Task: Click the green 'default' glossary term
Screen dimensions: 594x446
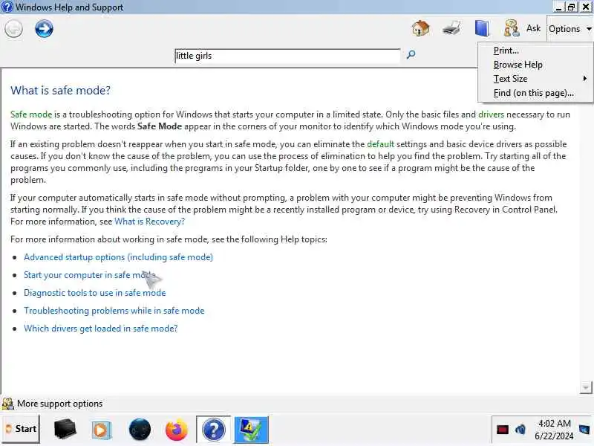Action: coord(380,144)
